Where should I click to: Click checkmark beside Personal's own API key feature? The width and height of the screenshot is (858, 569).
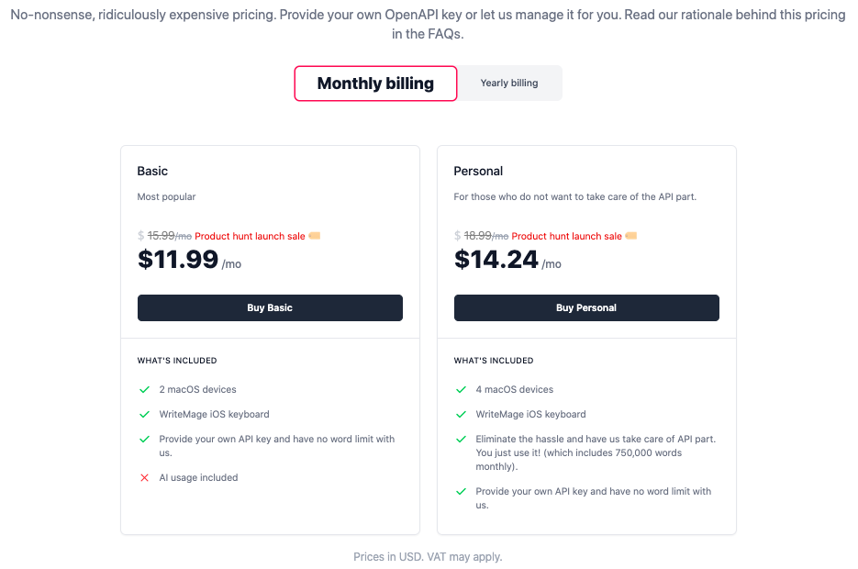[461, 491]
